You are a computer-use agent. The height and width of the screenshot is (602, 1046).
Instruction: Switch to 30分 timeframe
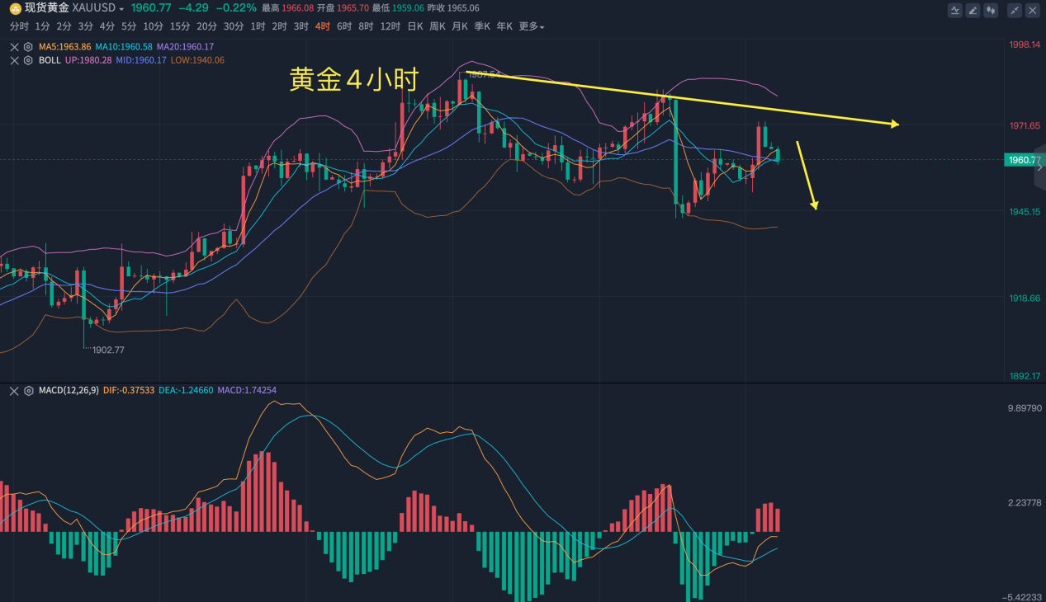[x=234, y=26]
